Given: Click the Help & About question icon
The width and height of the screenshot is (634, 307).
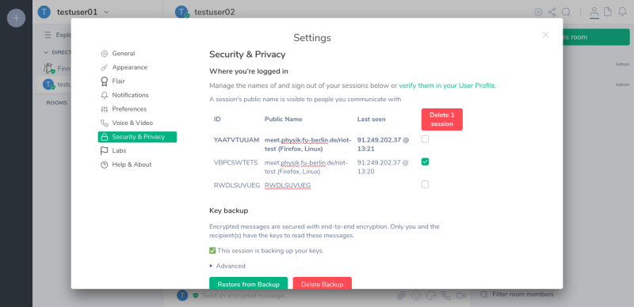Looking at the screenshot, I should click(x=105, y=165).
